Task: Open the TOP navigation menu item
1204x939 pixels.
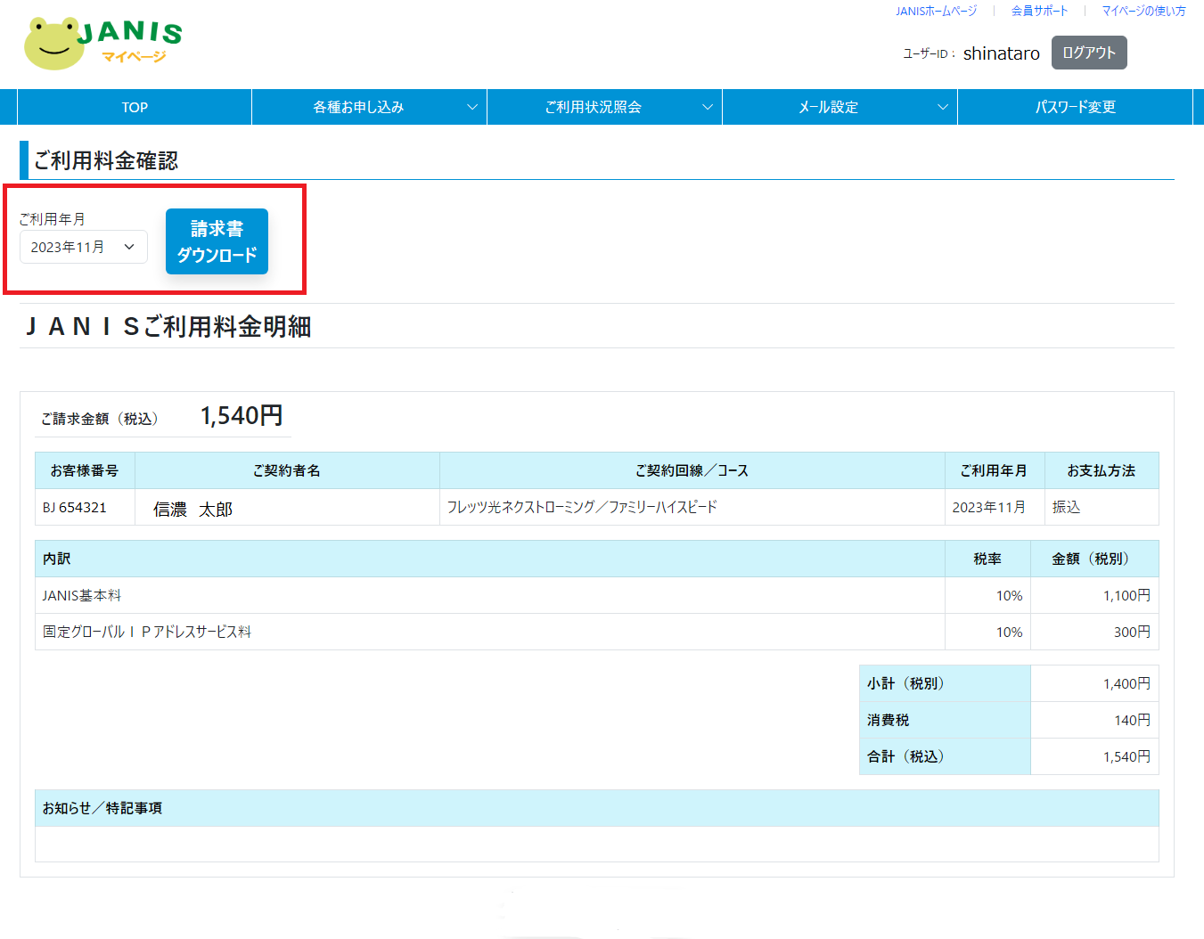Action: (x=135, y=107)
